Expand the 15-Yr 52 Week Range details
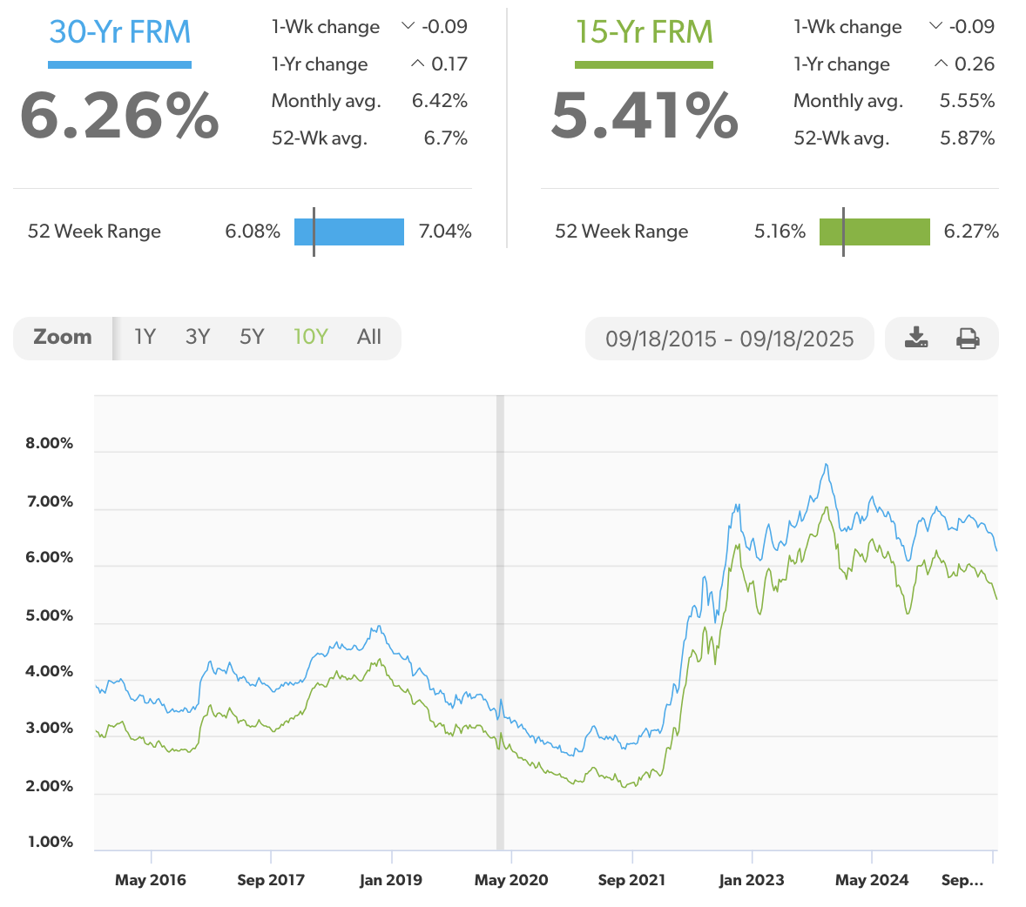 click(621, 232)
